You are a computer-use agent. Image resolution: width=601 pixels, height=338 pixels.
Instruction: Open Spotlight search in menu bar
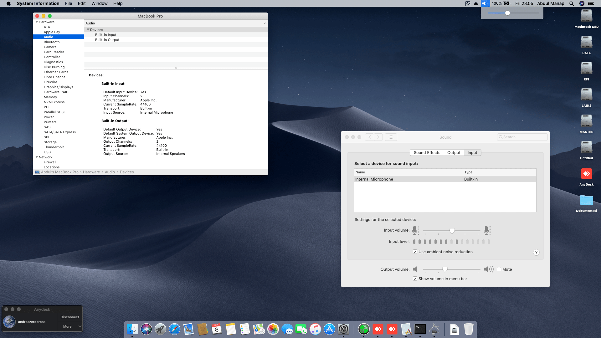pos(572,3)
